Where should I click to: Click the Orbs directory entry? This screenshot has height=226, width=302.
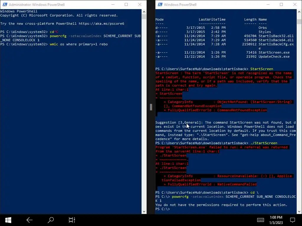[262, 28]
